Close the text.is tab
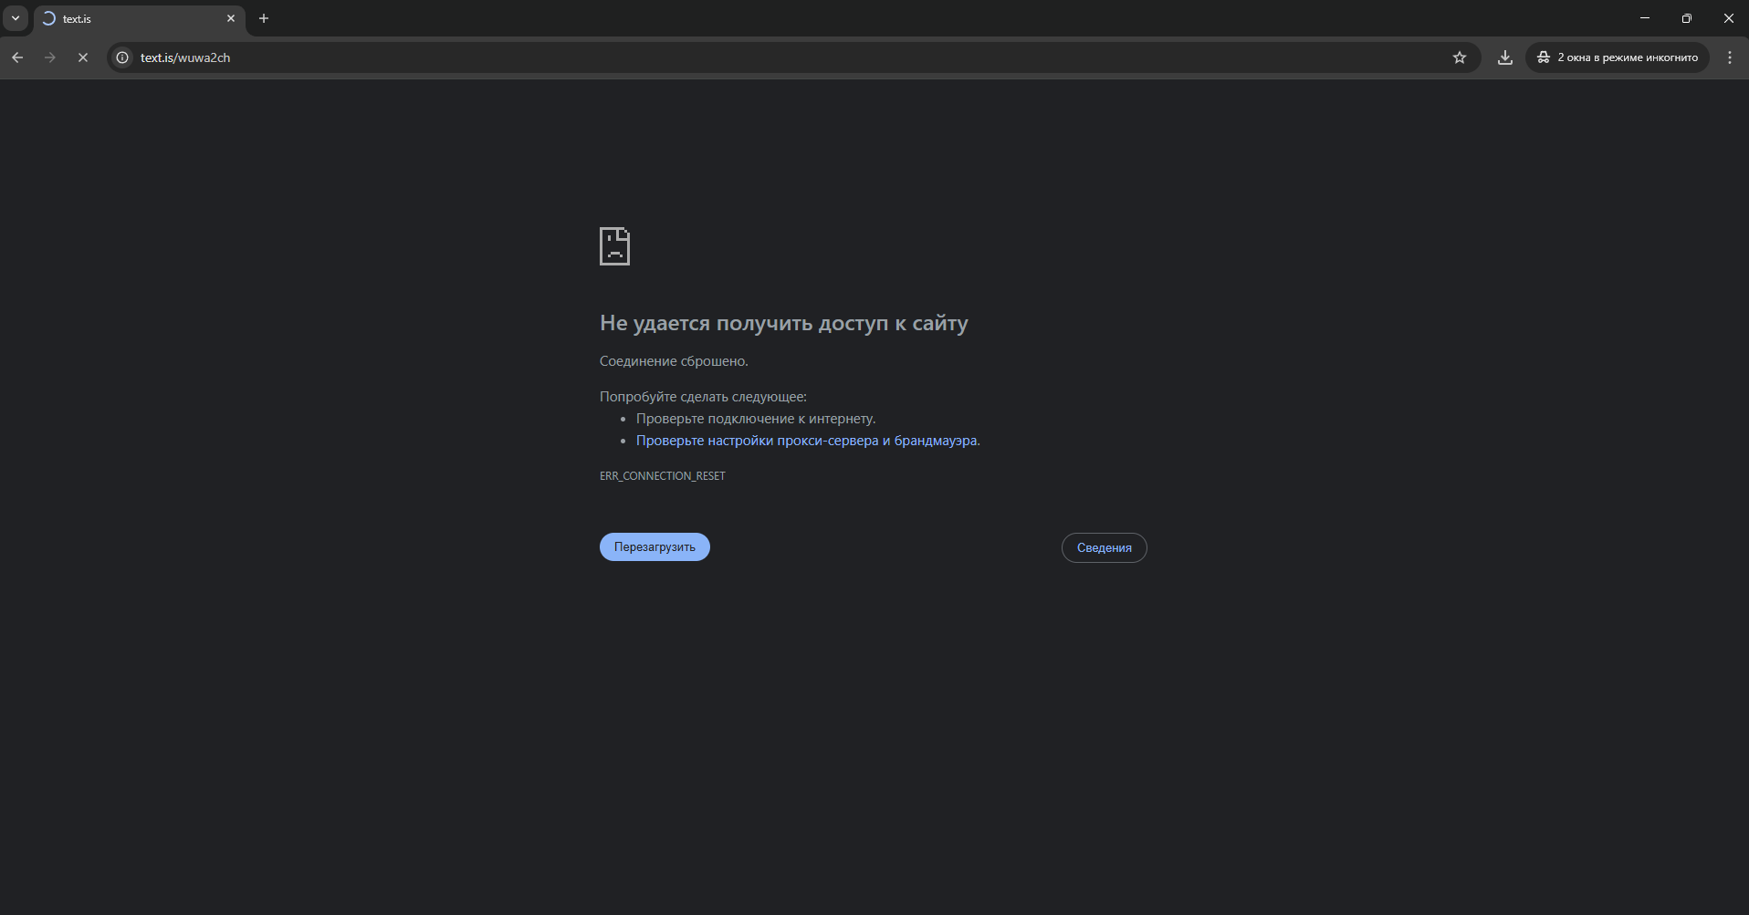The height and width of the screenshot is (915, 1749). (x=231, y=18)
